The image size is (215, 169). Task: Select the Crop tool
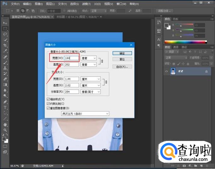(5, 45)
